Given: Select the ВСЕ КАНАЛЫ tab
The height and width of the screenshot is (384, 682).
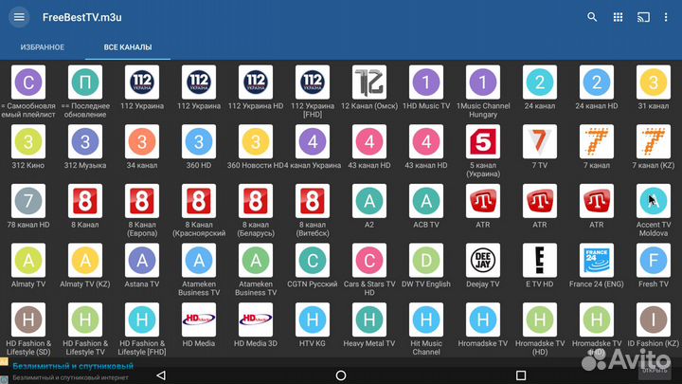Looking at the screenshot, I should pos(127,47).
